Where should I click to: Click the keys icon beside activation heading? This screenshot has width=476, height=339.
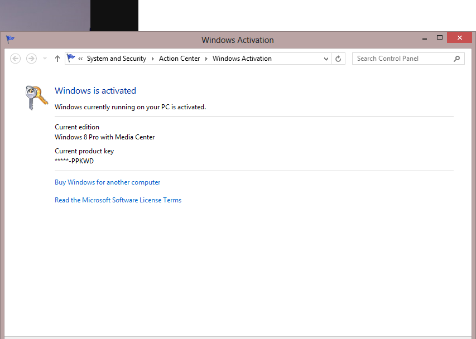[37, 98]
